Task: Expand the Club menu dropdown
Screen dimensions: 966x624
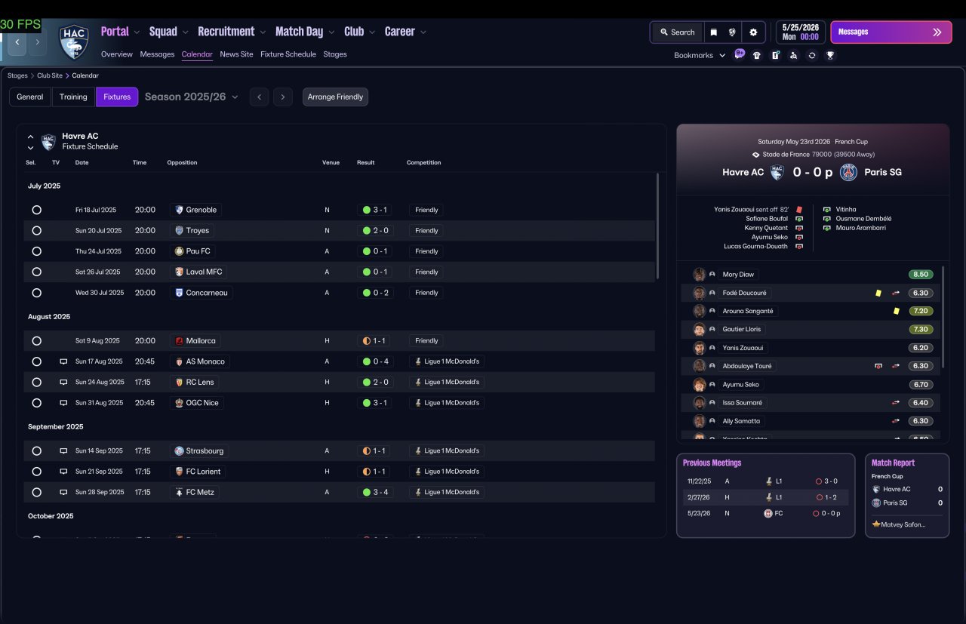Action: 372,32
